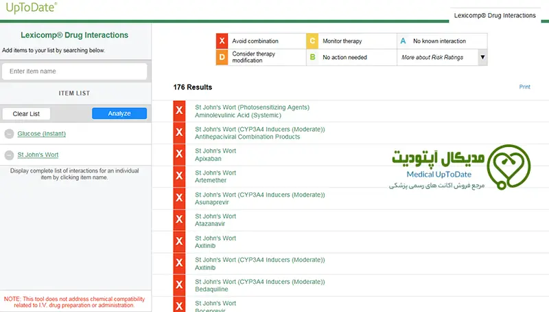Clear the item list
This screenshot has height=312, width=549.
point(26,114)
